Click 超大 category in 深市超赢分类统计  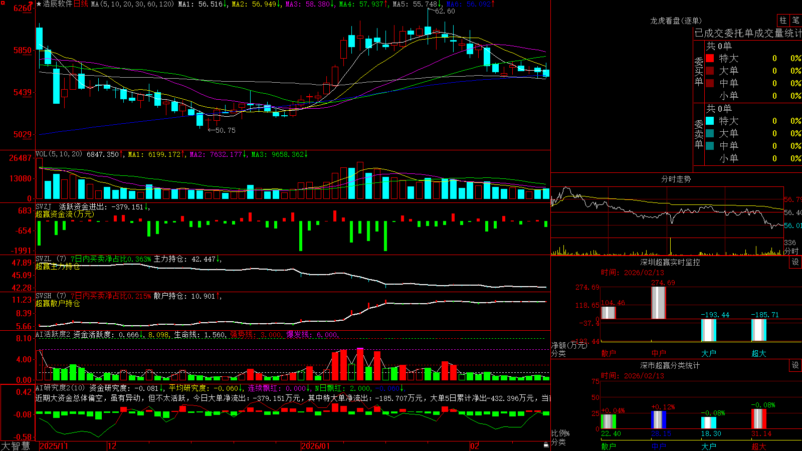[x=758, y=446]
